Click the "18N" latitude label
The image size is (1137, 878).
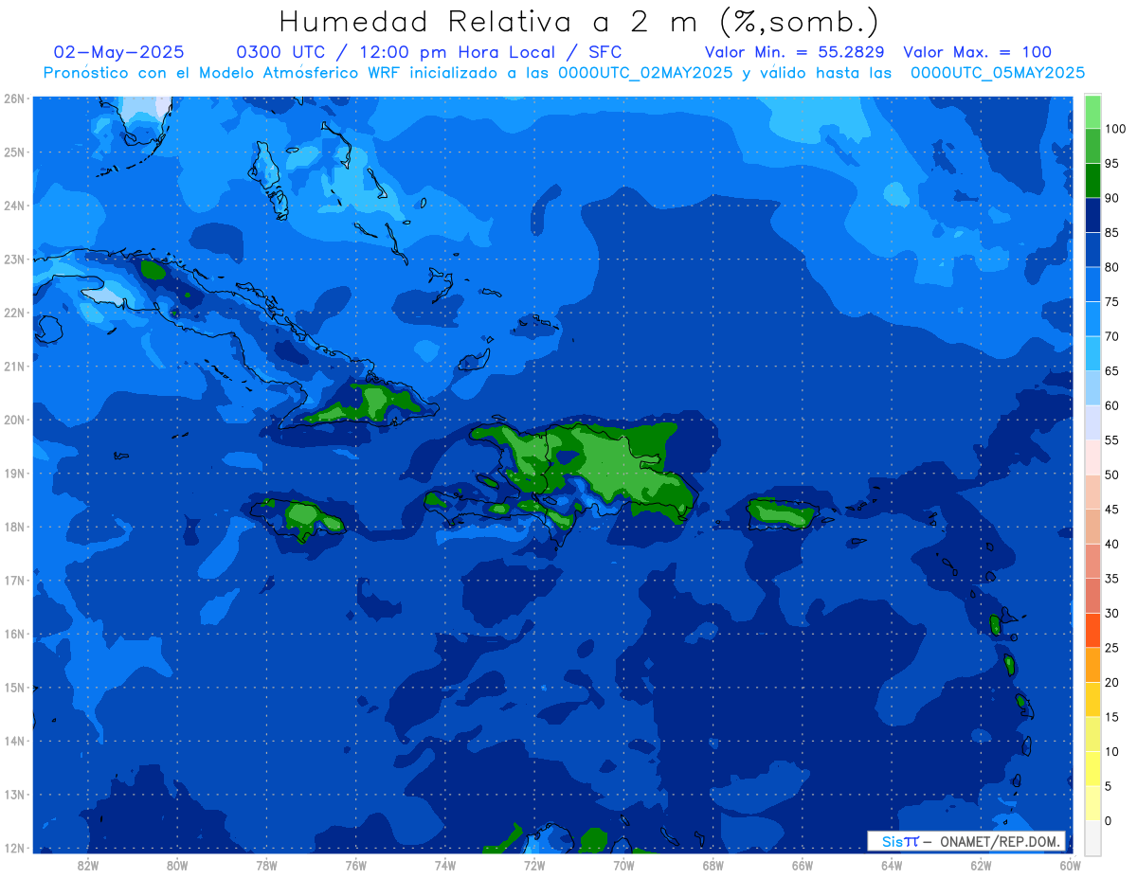click(15, 527)
